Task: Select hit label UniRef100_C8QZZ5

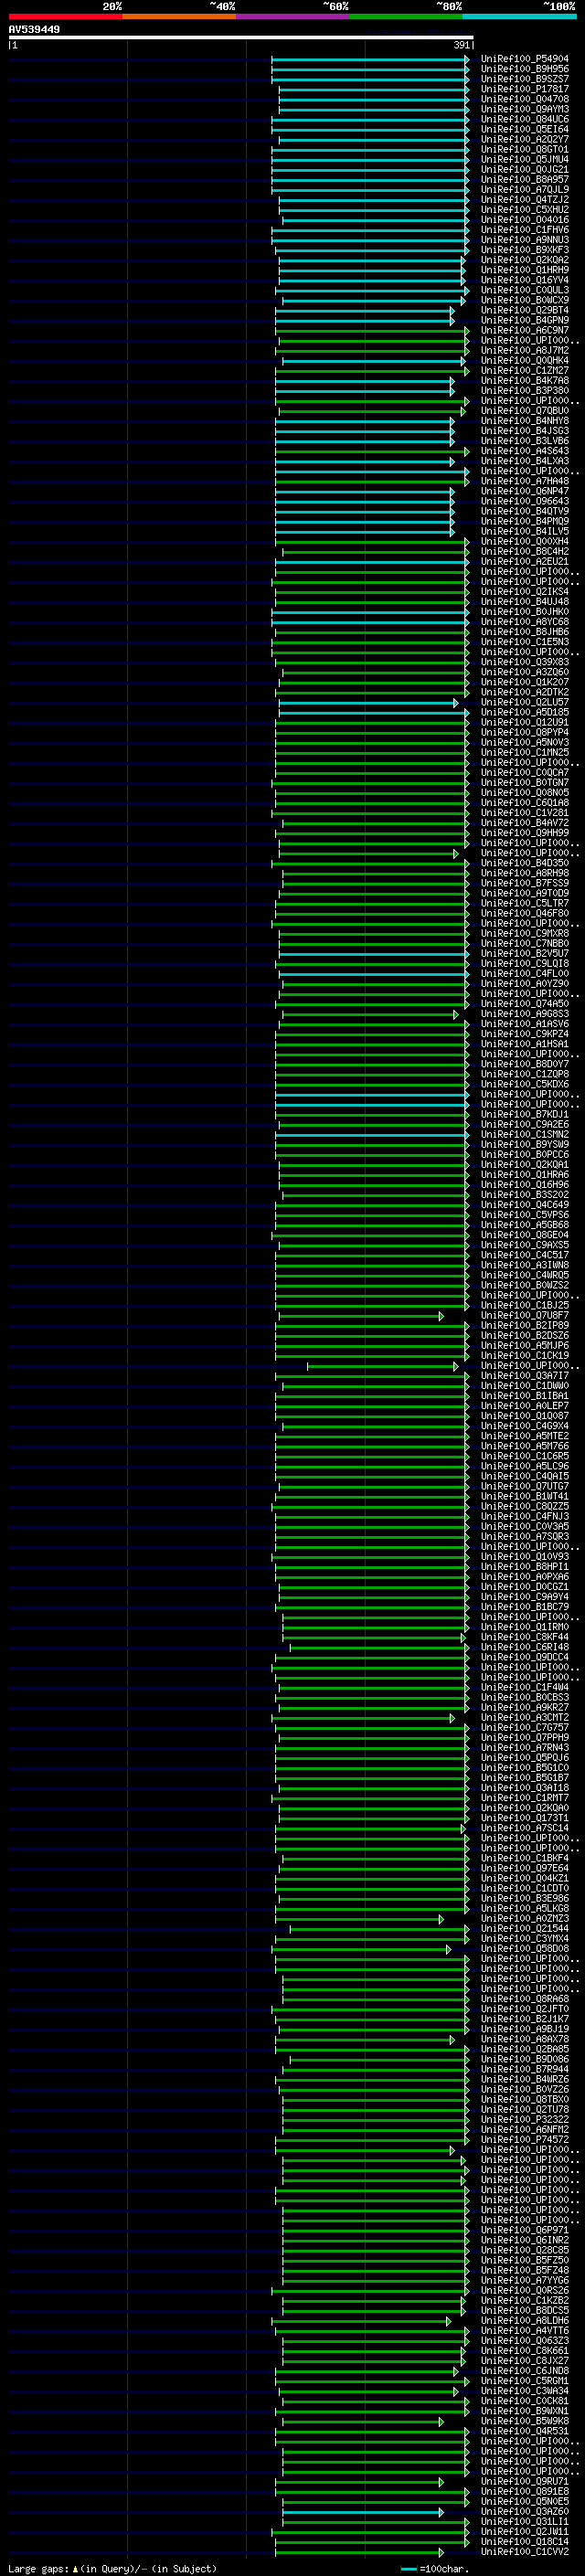Action: click(525, 1507)
